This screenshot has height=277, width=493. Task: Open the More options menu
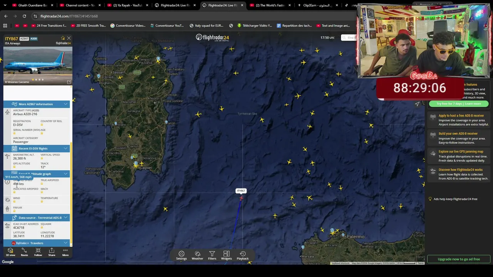[65, 252]
